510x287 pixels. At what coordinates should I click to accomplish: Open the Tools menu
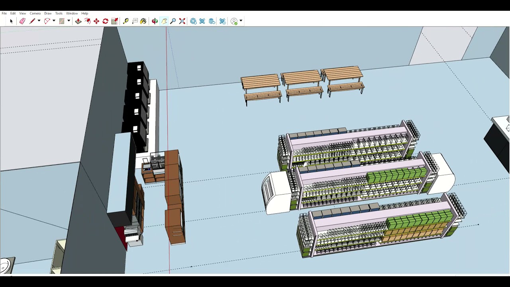(59, 13)
